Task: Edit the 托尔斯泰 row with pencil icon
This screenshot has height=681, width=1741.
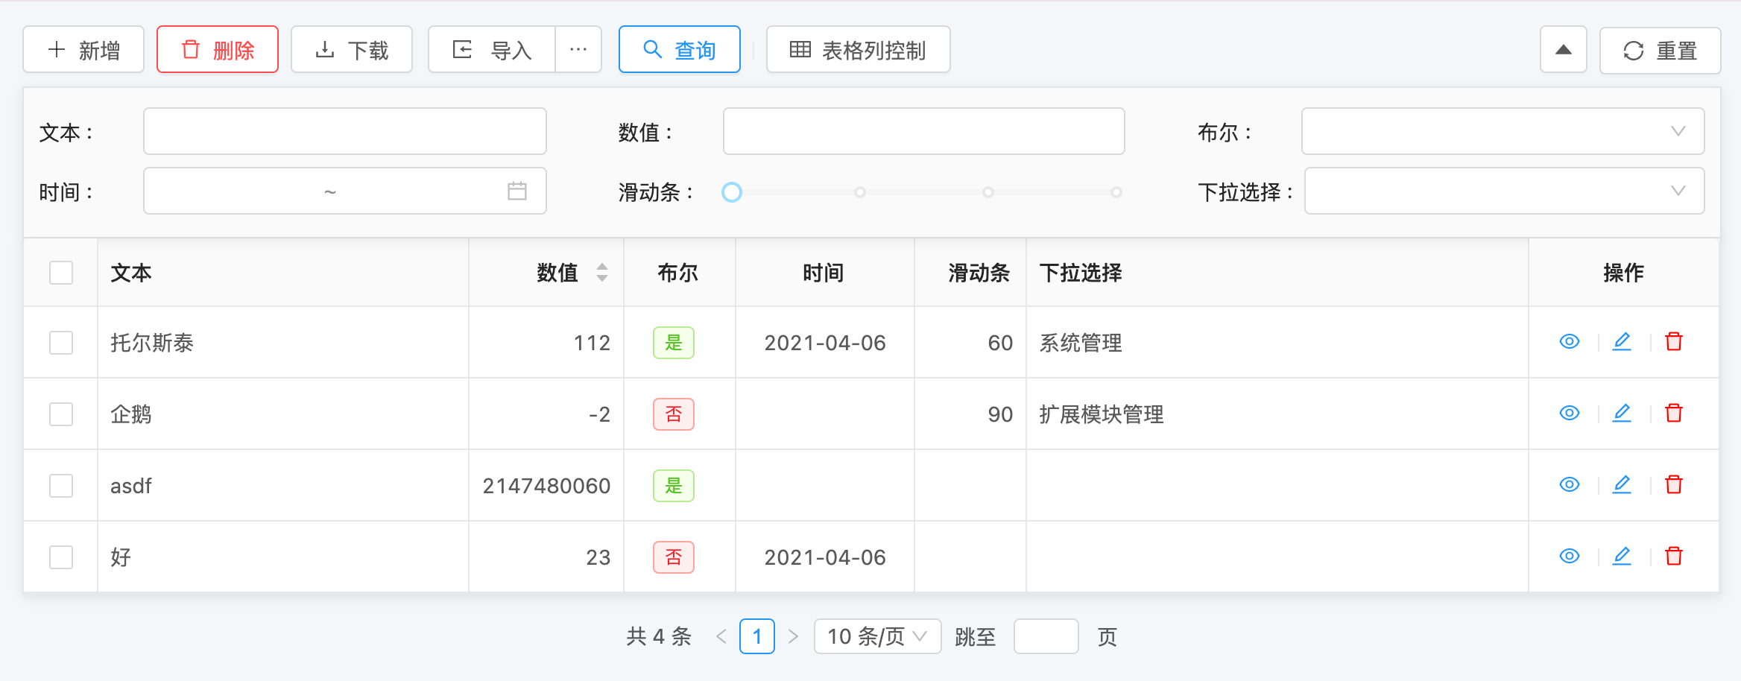Action: click(1622, 341)
